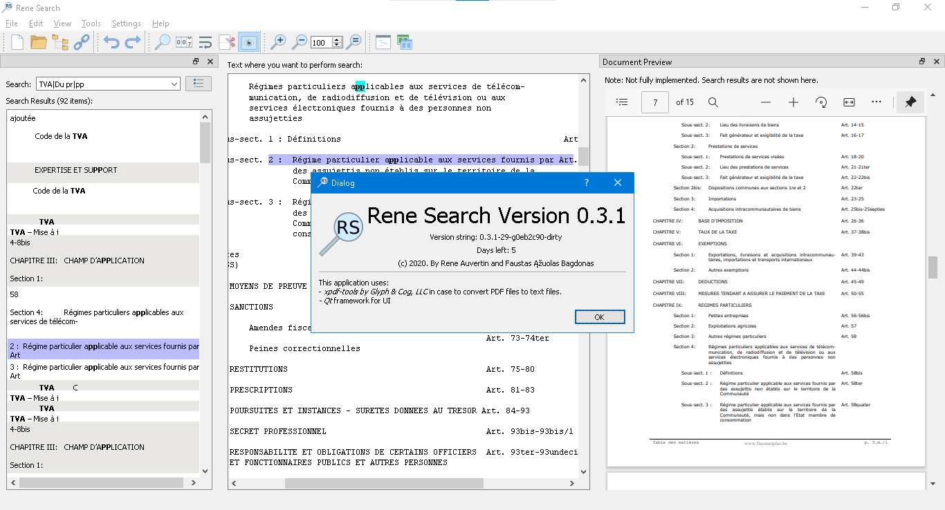The width and height of the screenshot is (945, 510).
Task: Toggle the pin toolbar button in preview
Action: click(x=910, y=102)
